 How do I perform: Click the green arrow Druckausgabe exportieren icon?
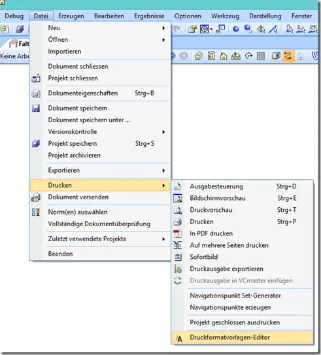click(x=177, y=269)
